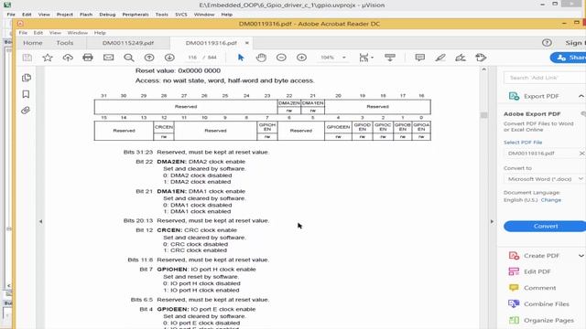Image resolution: width=586 pixels, height=329 pixels.
Task: Collapse the Export PDF section chevron
Action: coord(581,96)
